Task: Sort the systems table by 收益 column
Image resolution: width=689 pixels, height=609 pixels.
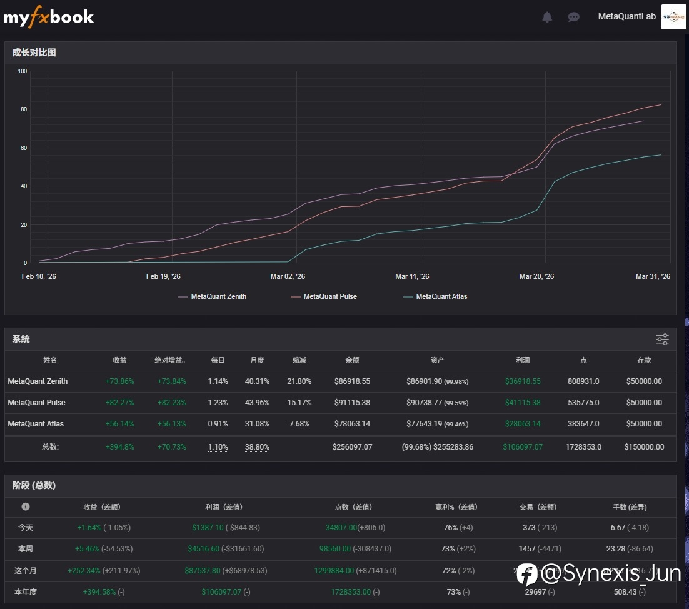Action: [x=119, y=360]
